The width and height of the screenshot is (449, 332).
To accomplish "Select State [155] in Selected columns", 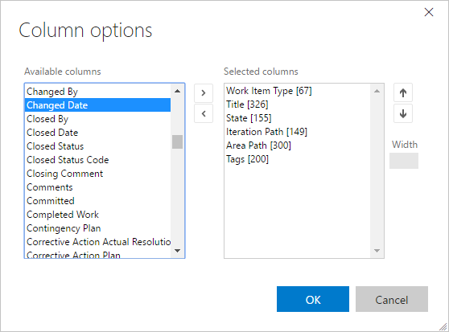I will 298,118.
